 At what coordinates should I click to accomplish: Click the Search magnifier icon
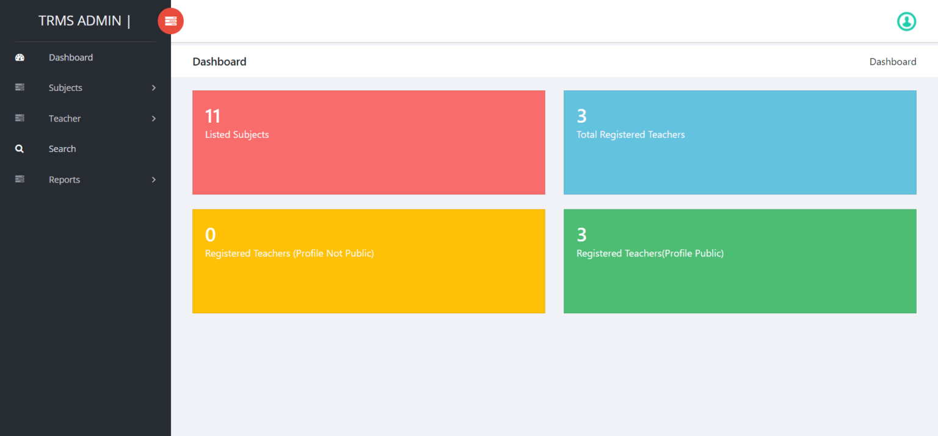click(x=19, y=148)
